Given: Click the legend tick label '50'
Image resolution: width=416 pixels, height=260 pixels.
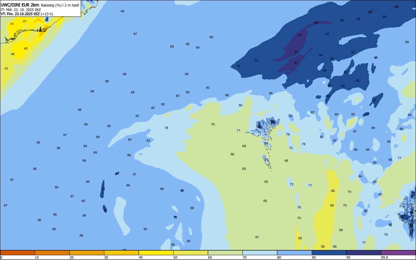Looking at the screenshot, I should tap(175, 257).
